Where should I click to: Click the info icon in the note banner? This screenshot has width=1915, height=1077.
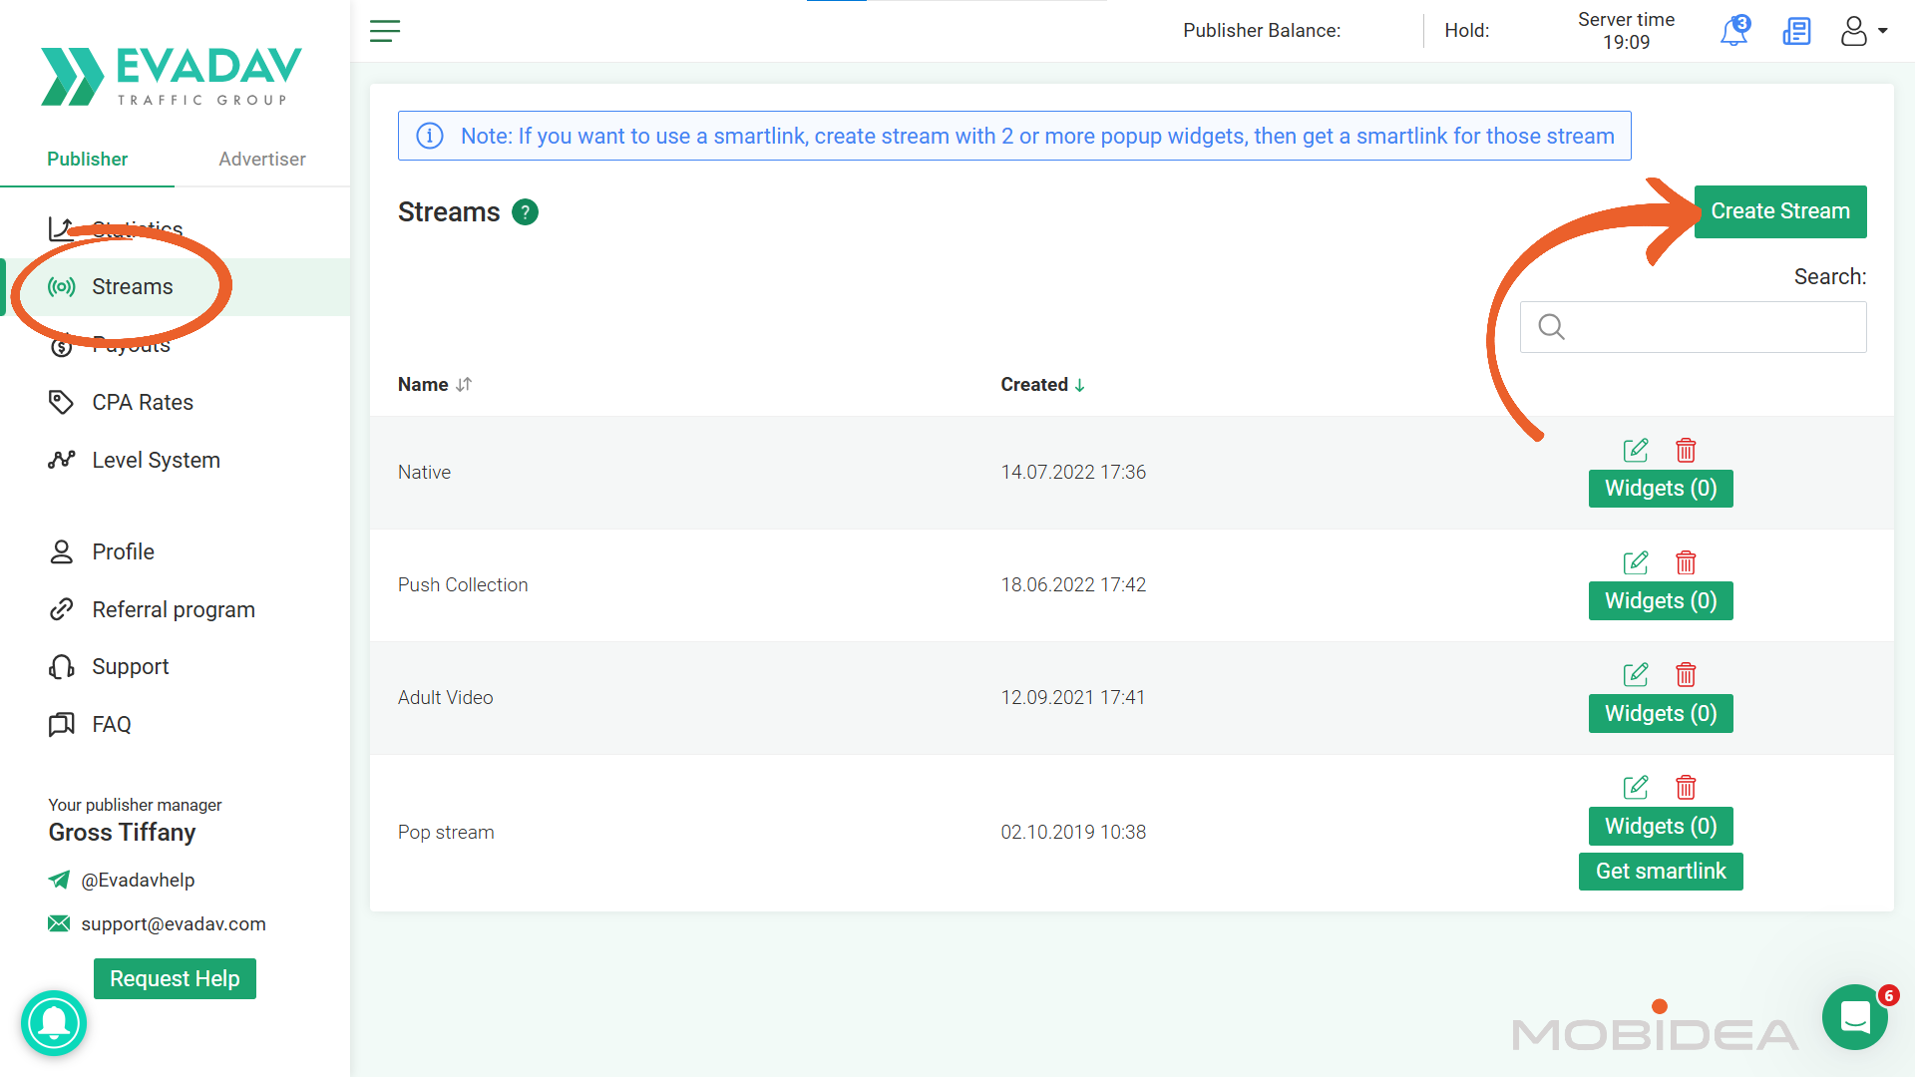coord(430,136)
